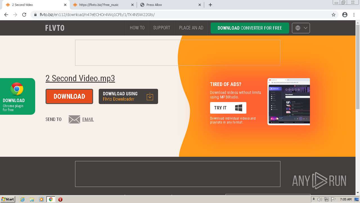
Task: Open the Chrome profile avatar menu
Action: pyautogui.click(x=345, y=15)
